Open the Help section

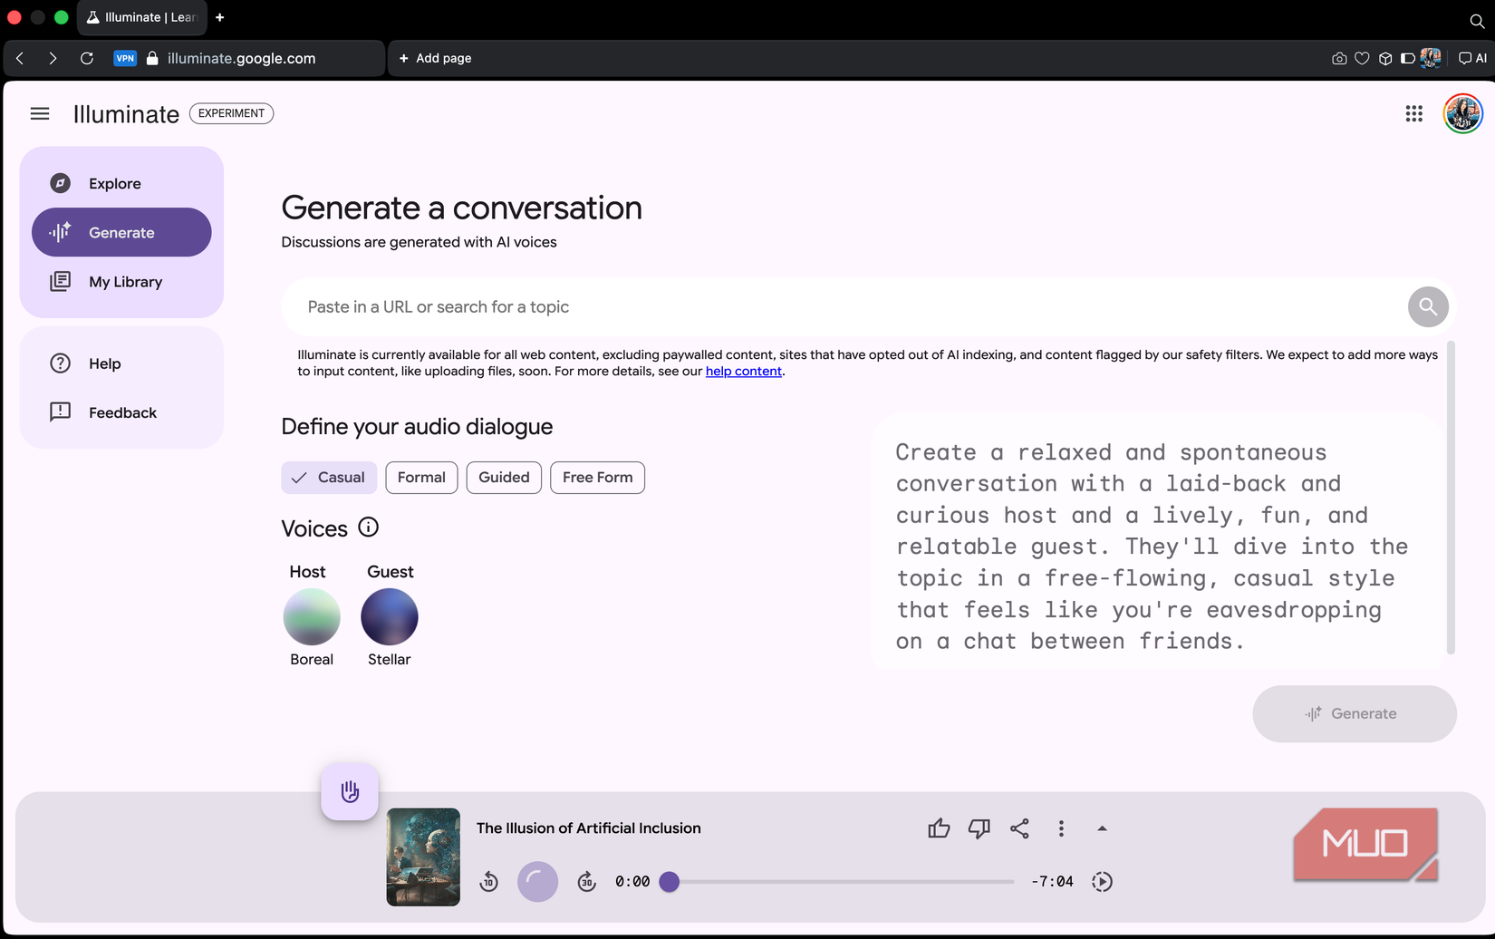tap(104, 363)
